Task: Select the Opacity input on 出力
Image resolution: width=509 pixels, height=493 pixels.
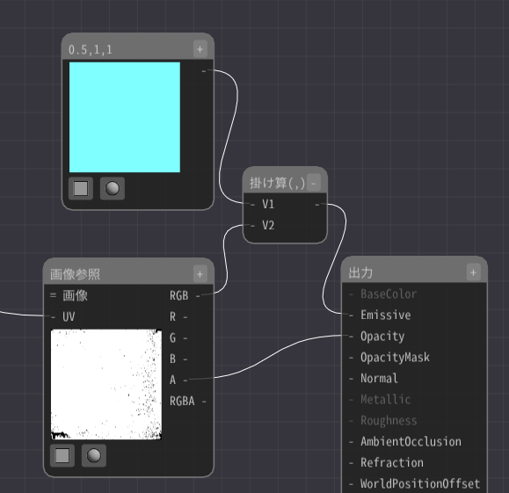Action: (377, 337)
